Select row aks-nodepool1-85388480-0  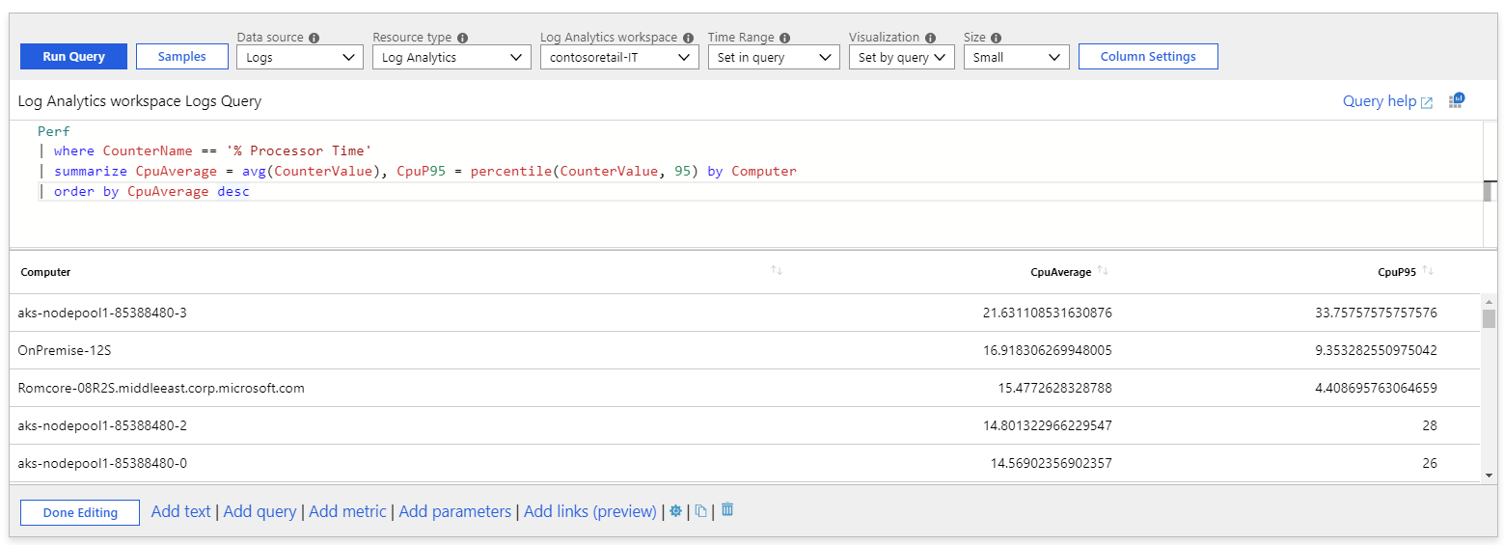[x=745, y=463]
